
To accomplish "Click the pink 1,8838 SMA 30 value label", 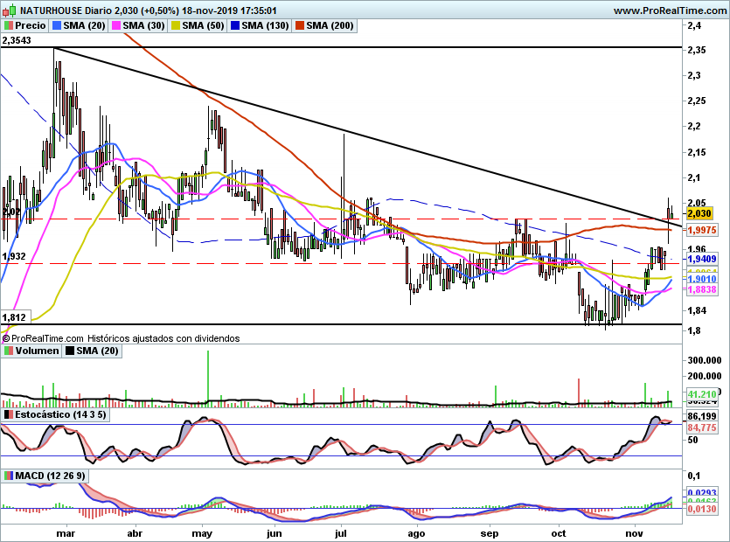I will [x=703, y=289].
